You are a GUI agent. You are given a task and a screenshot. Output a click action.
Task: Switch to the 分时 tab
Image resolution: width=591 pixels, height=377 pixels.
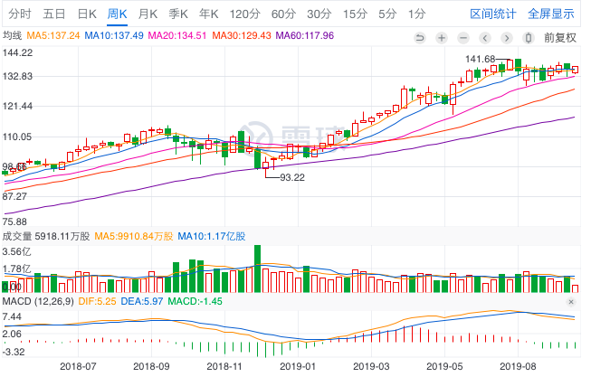point(20,14)
